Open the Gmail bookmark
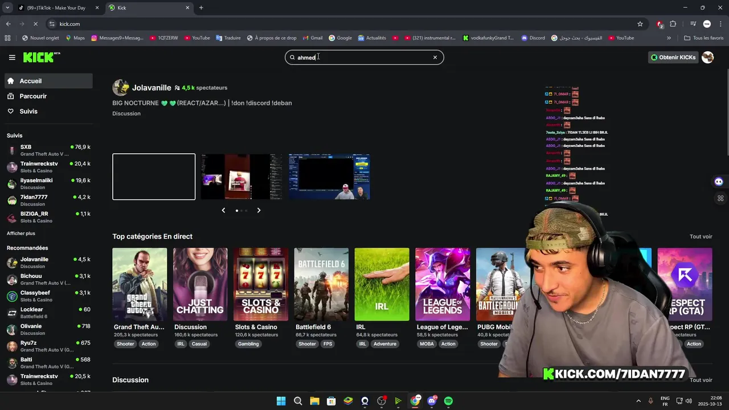 click(x=313, y=38)
